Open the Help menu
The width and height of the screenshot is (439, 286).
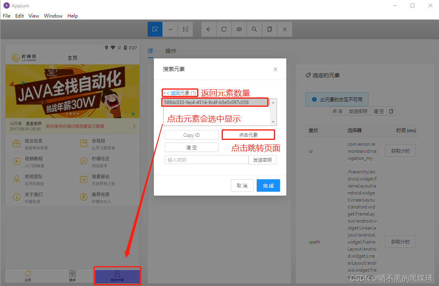click(x=72, y=16)
